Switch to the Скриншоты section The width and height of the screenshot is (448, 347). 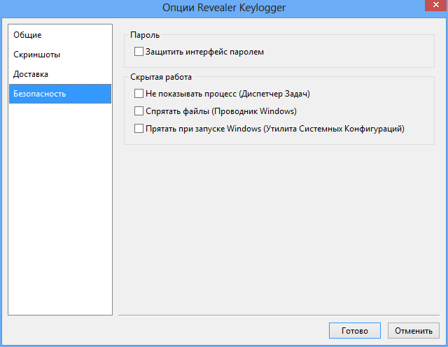pos(60,55)
